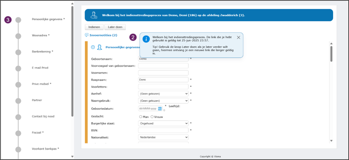Viewport: 349px width, 160px height.
Task: Go to Contact bij nood step
Action: pyautogui.click(x=43, y=116)
